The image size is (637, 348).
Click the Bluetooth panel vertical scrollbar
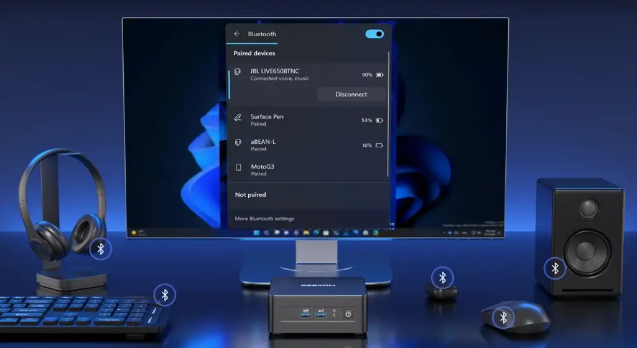[x=389, y=112]
